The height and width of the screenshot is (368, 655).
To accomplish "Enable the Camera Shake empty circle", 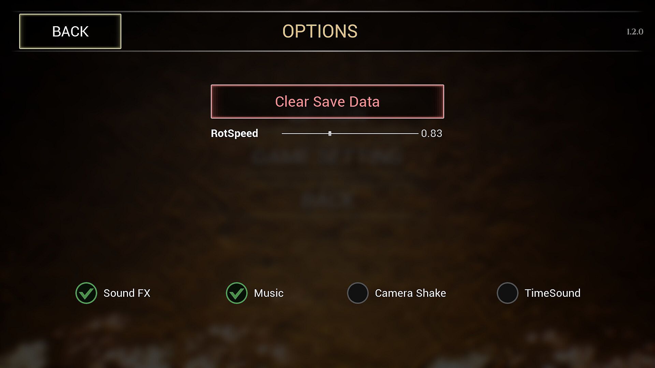I will (358, 293).
